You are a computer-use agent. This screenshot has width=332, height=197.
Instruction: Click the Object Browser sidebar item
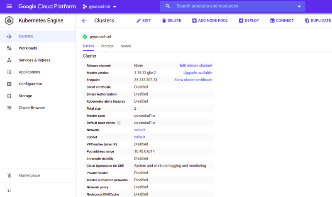tap(32, 108)
